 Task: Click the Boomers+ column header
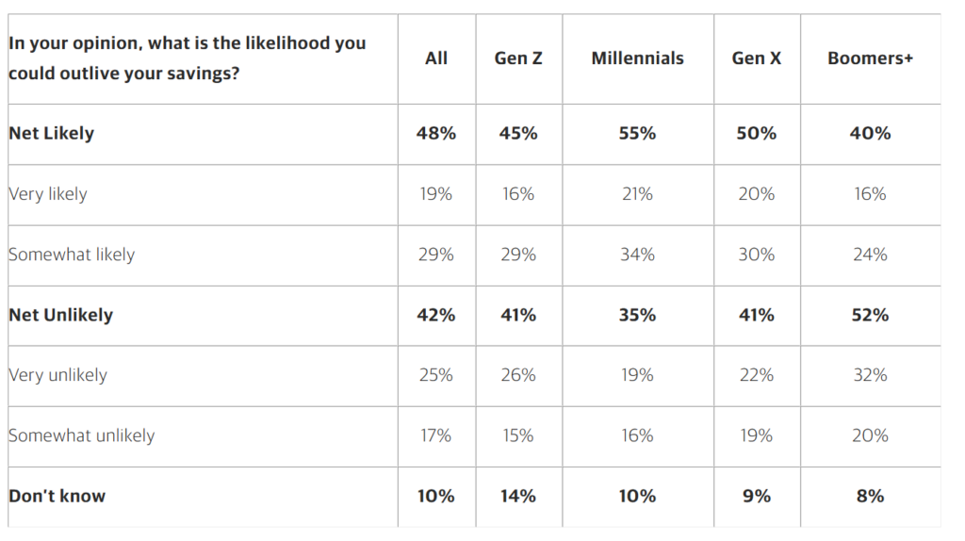[x=870, y=58]
